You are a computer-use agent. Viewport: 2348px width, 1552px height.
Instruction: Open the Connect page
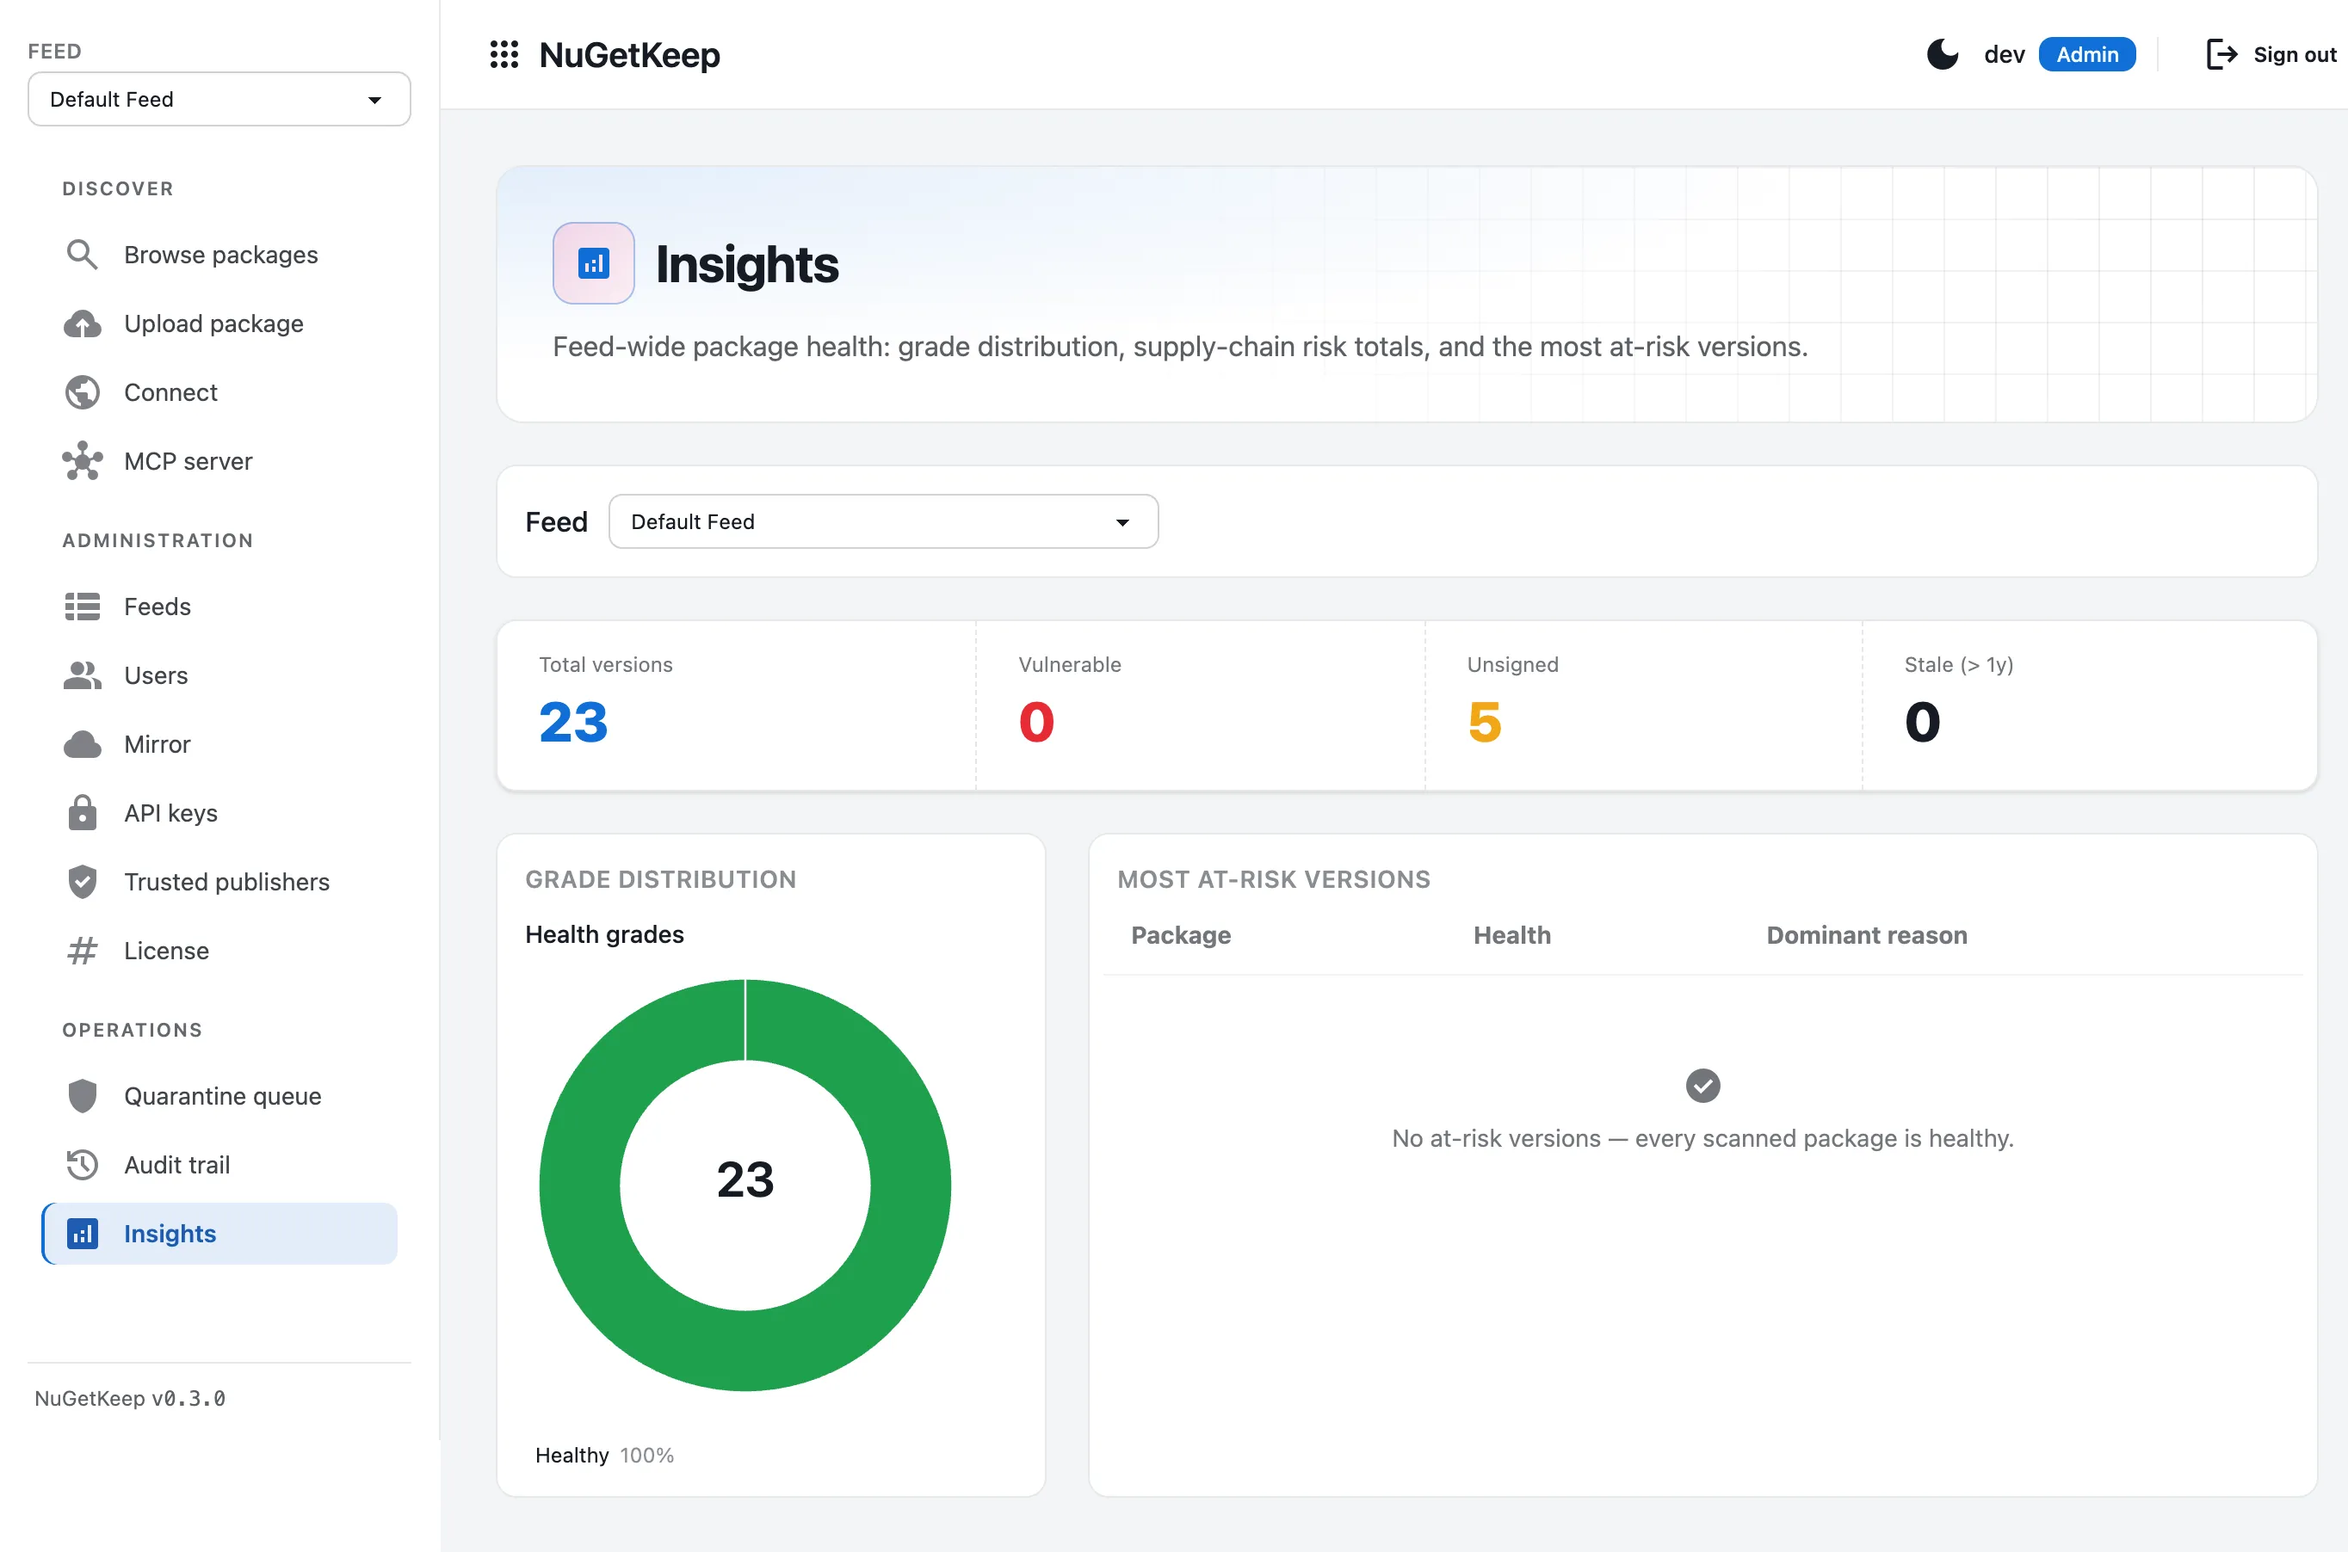[219, 392]
